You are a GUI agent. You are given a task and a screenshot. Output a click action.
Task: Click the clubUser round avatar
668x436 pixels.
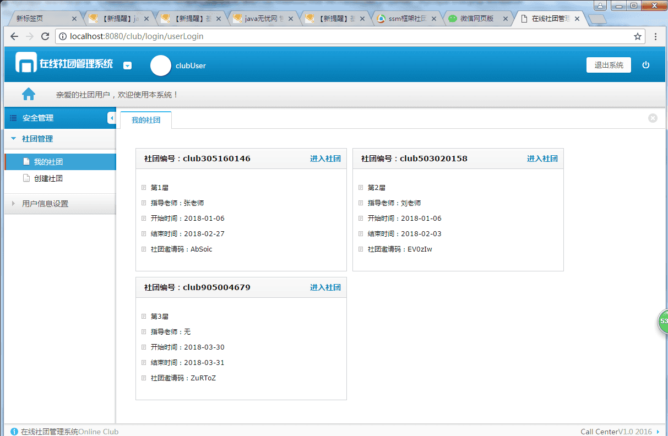coord(161,66)
